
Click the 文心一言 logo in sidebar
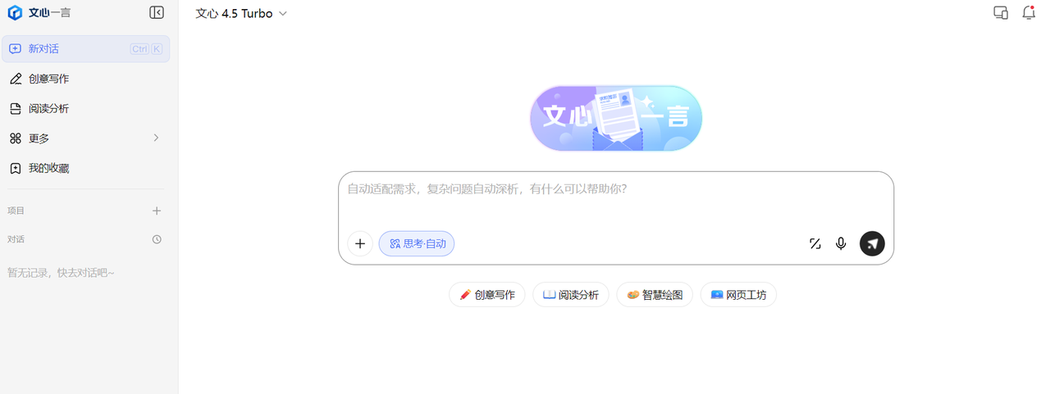click(39, 12)
